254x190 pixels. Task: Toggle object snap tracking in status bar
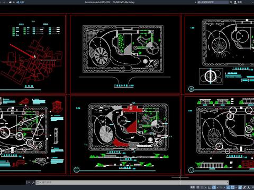(x=228, y=187)
